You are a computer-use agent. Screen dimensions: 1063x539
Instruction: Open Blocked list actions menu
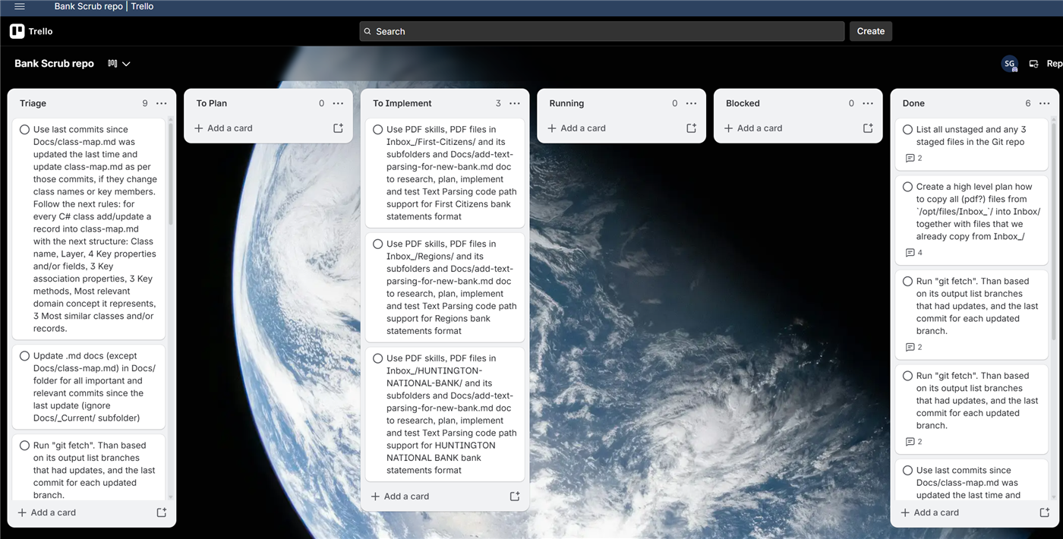[x=868, y=103]
